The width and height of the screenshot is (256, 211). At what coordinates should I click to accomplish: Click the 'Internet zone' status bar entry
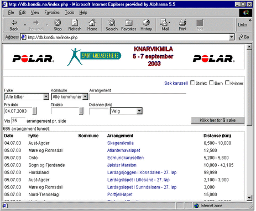point(211,205)
